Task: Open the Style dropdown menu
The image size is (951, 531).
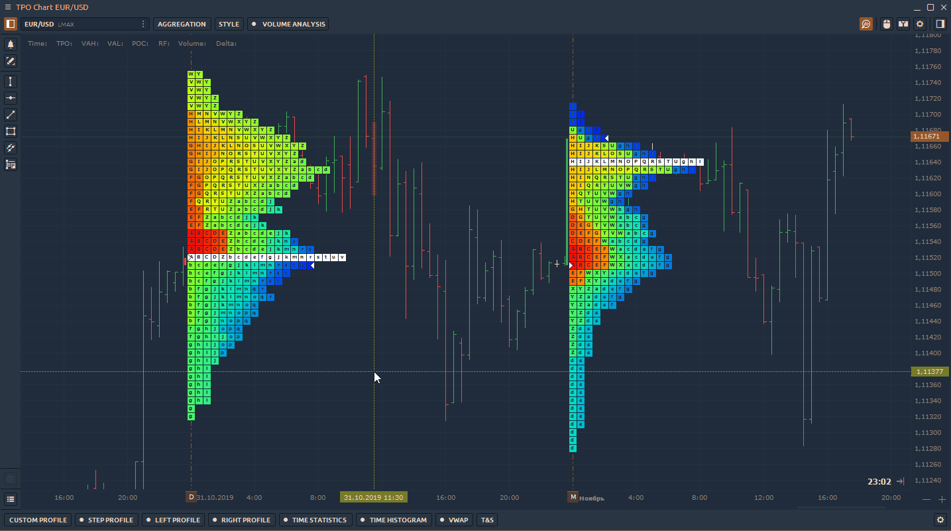Action: pos(229,24)
